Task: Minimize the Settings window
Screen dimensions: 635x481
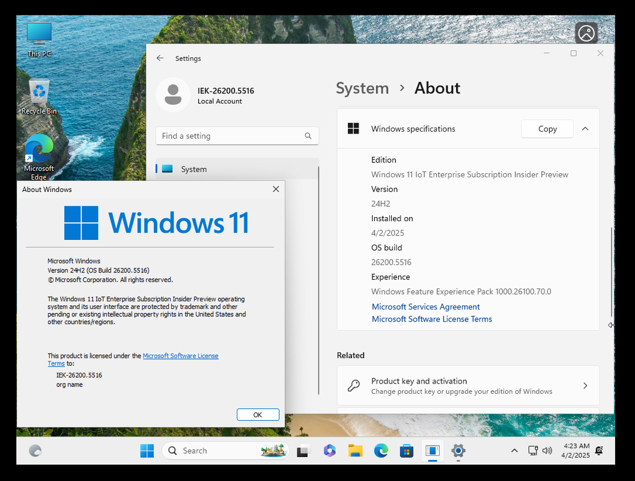Action: tap(547, 54)
